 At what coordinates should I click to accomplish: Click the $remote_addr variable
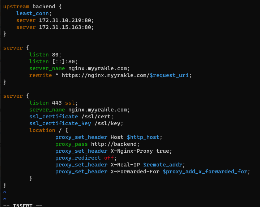163,165
